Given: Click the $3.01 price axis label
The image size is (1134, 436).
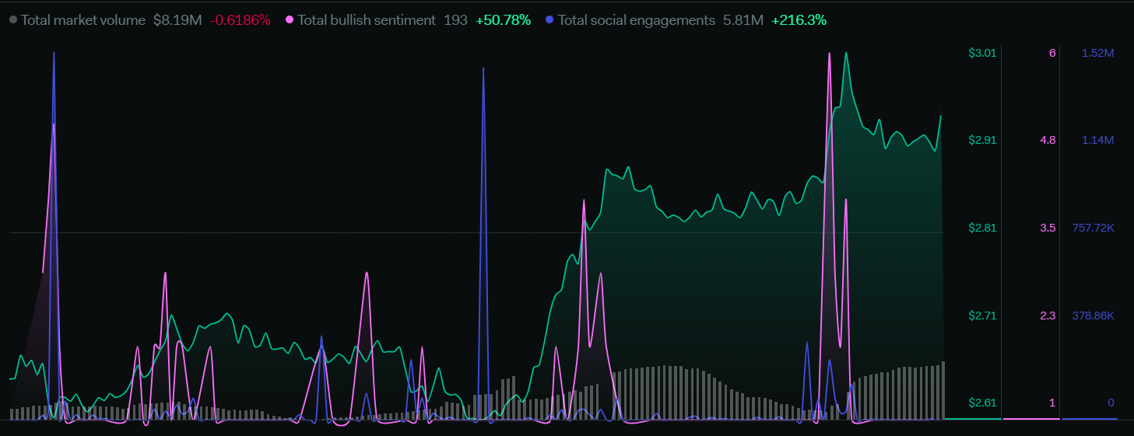Looking at the screenshot, I should (x=982, y=53).
